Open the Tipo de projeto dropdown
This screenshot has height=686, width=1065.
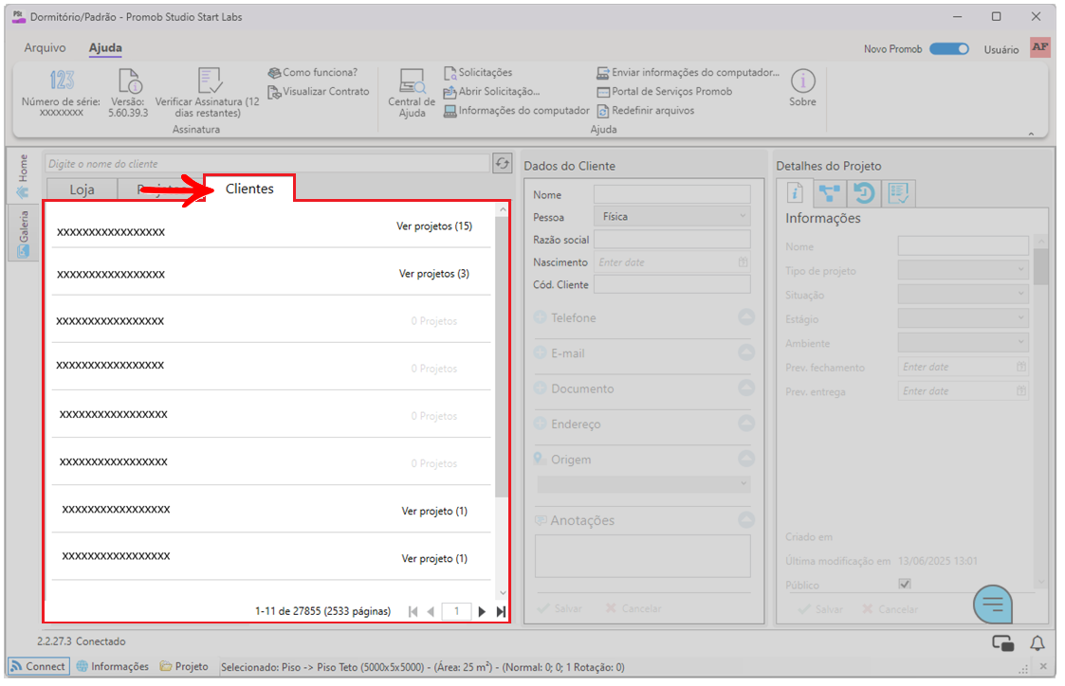tap(964, 270)
